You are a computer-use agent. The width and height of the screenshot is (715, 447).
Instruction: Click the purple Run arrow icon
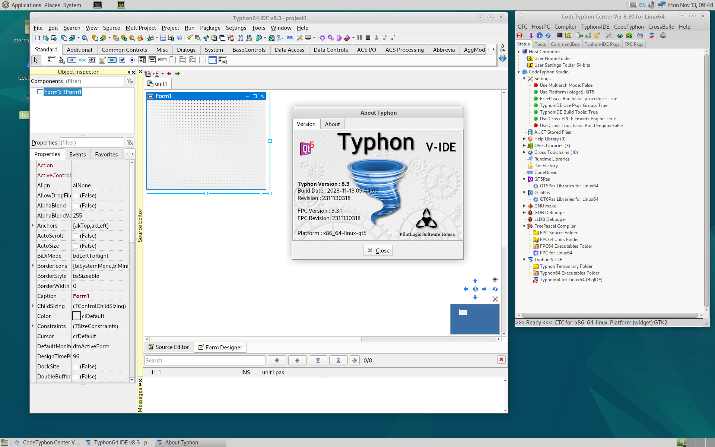pos(339,38)
